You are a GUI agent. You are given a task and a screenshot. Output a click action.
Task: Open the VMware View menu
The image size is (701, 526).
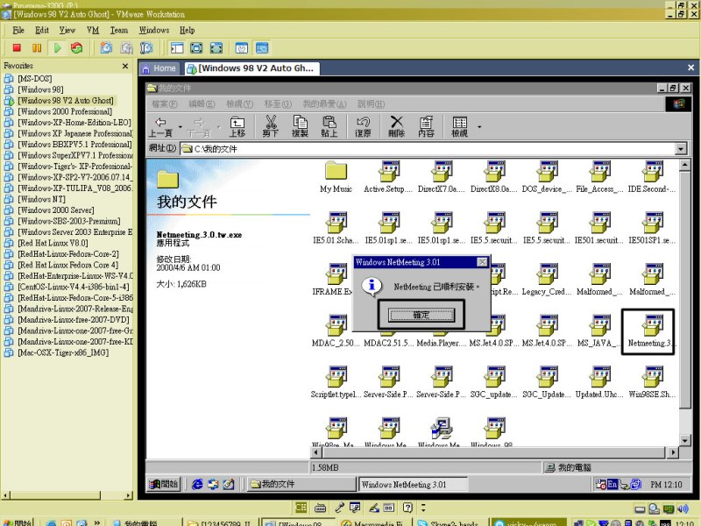[67, 30]
